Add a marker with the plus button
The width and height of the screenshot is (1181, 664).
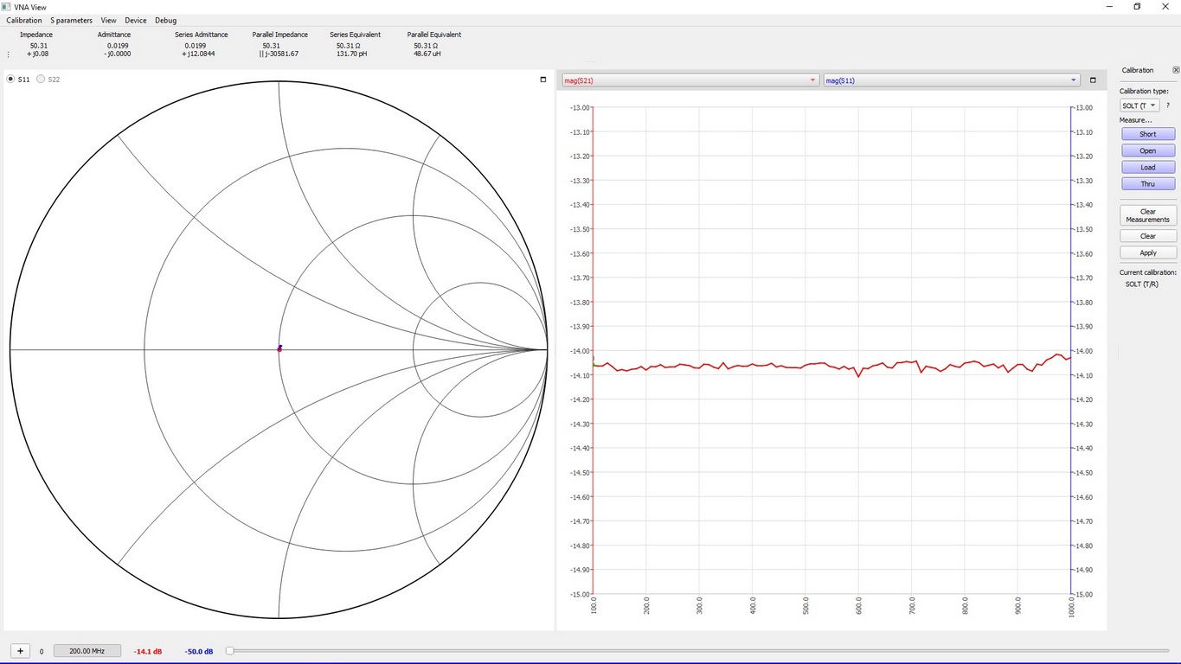21,651
